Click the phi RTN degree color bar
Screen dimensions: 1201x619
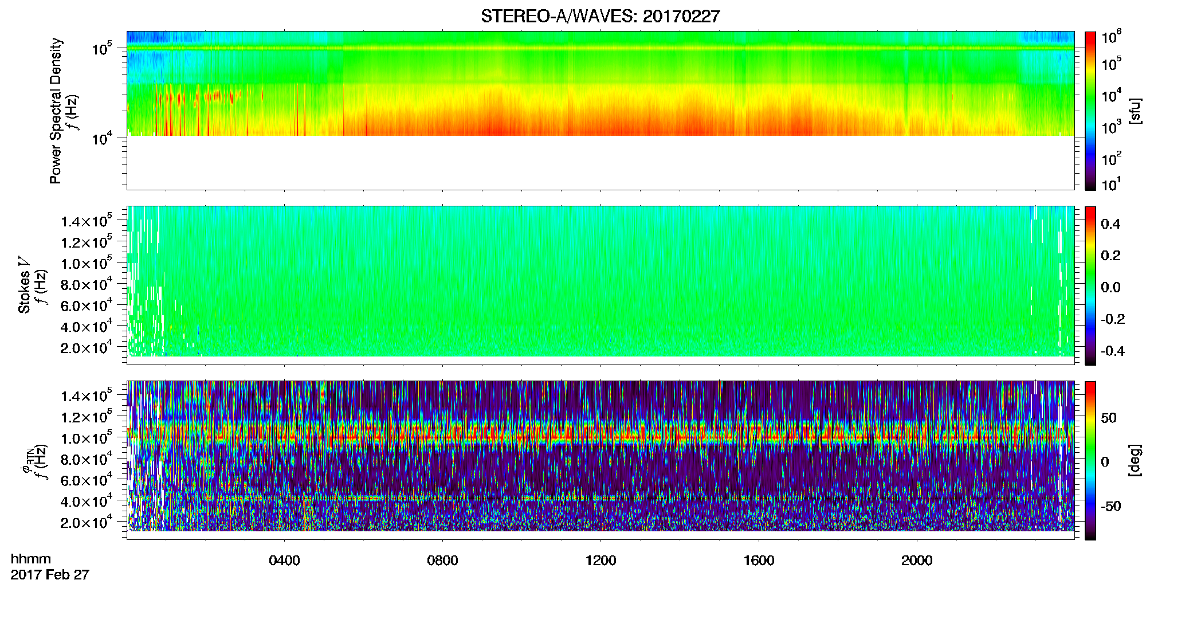(1090, 460)
